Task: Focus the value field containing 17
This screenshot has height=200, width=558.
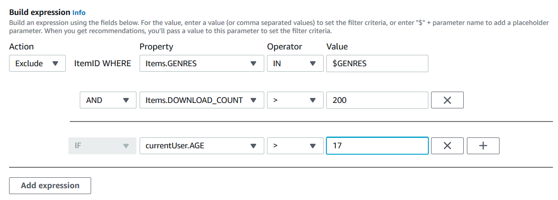Action: coord(377,146)
